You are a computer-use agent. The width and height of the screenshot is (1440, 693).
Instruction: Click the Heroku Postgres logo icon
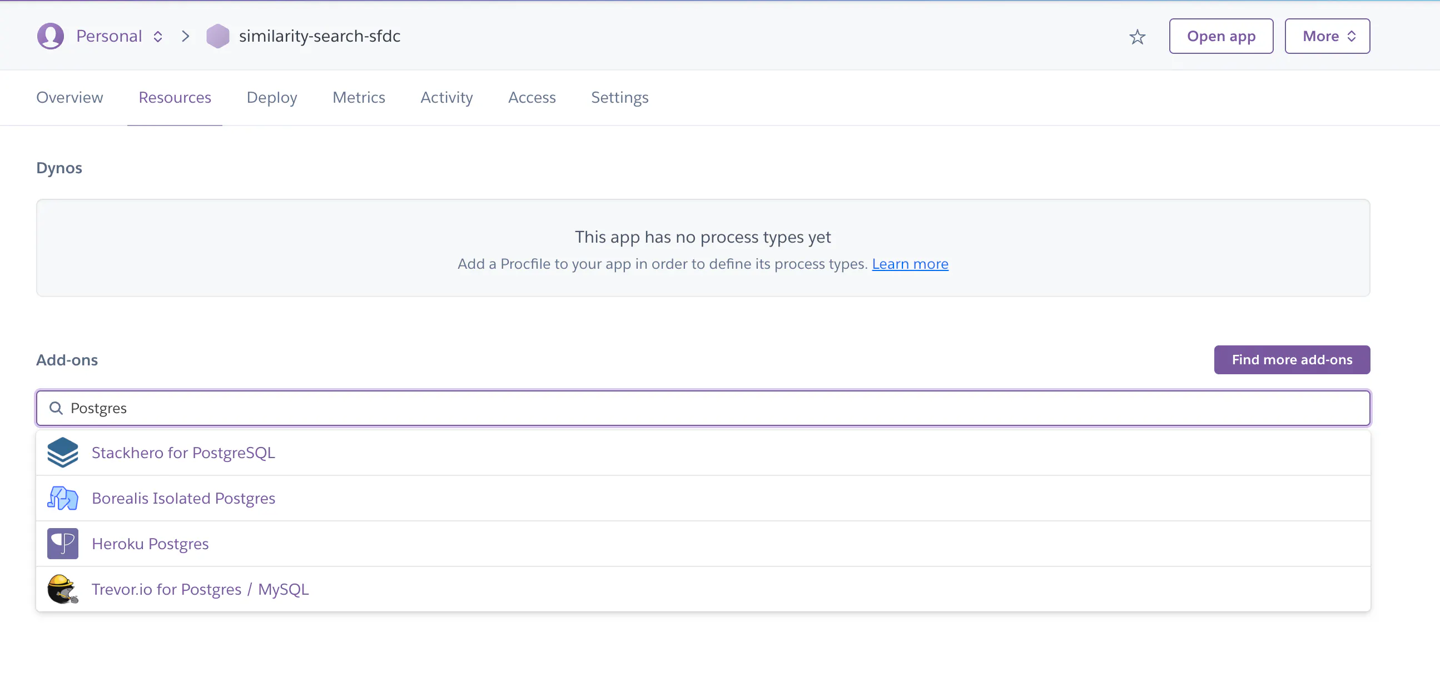coord(63,543)
